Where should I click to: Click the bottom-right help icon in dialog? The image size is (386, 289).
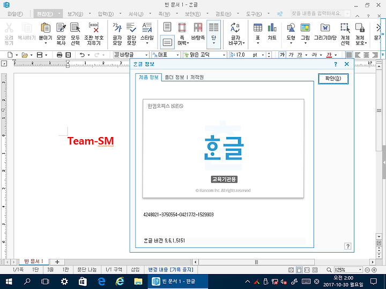point(347,246)
